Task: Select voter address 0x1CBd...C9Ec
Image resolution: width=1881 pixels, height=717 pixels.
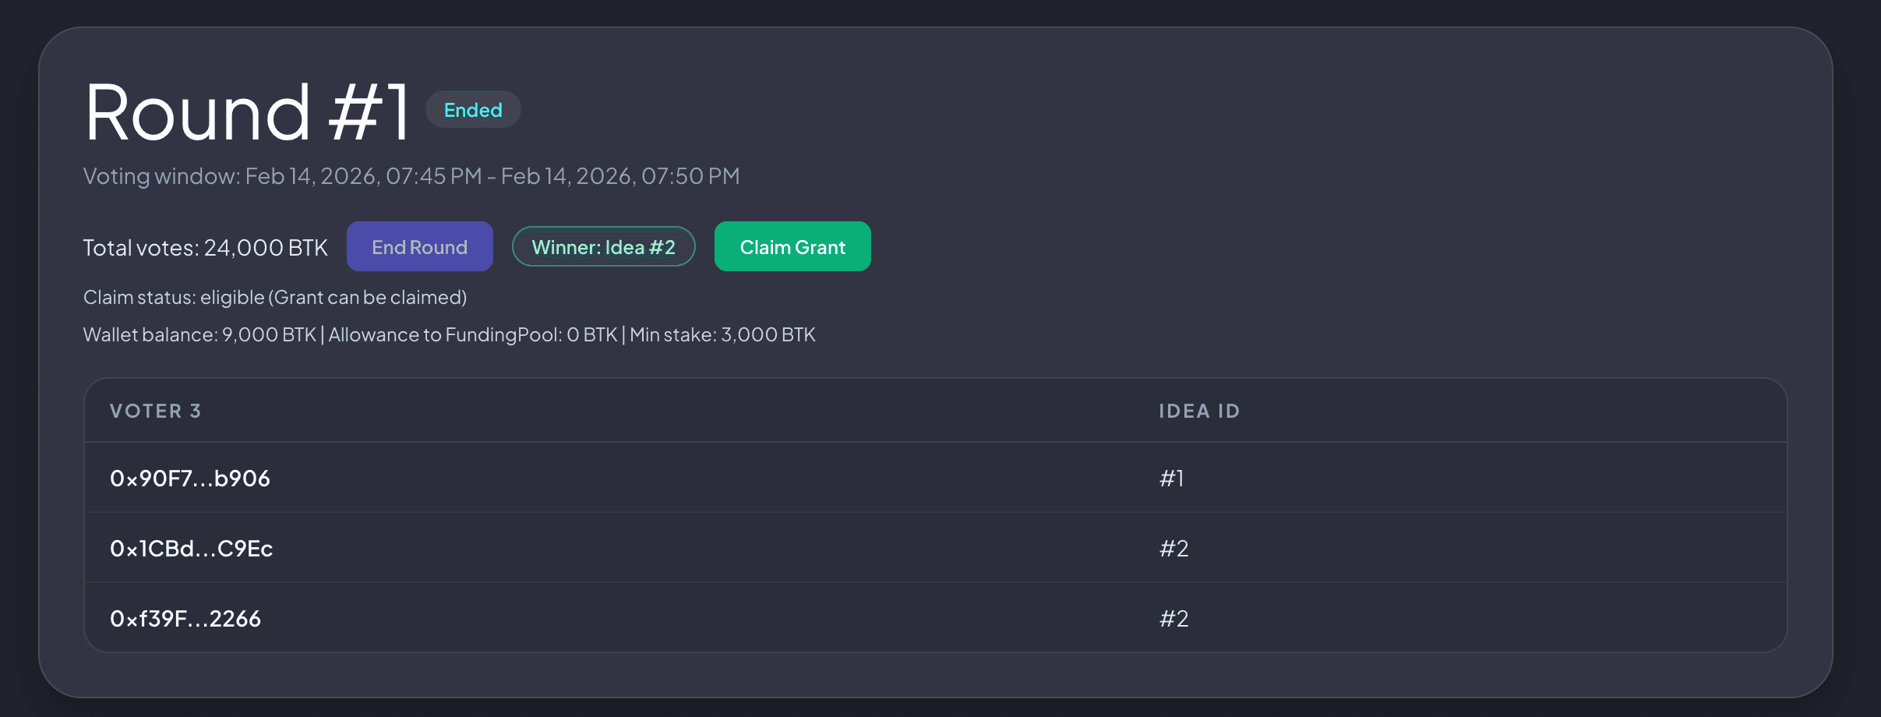Action: (x=191, y=548)
